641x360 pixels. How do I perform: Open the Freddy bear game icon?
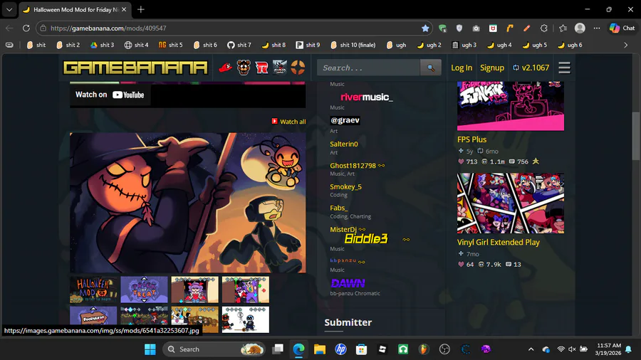[244, 68]
